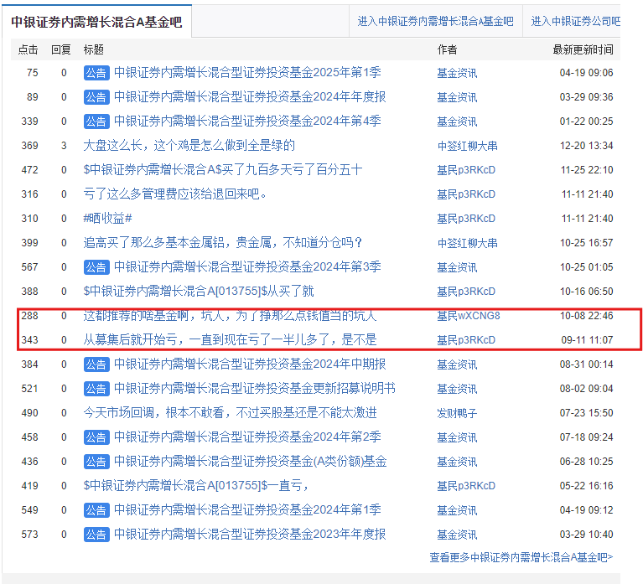Click the timestamp 03-29 10:40
Image resolution: width=643 pixels, height=584 pixels.
(x=586, y=535)
